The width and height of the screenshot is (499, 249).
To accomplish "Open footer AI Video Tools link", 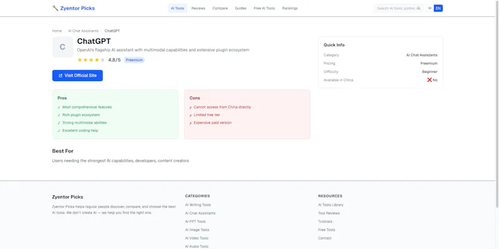I will click(x=196, y=238).
